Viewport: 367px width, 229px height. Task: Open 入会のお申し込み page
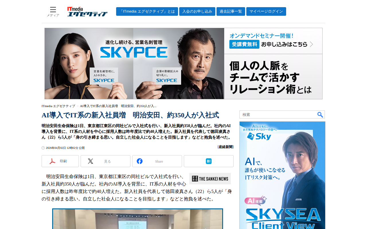197,11
